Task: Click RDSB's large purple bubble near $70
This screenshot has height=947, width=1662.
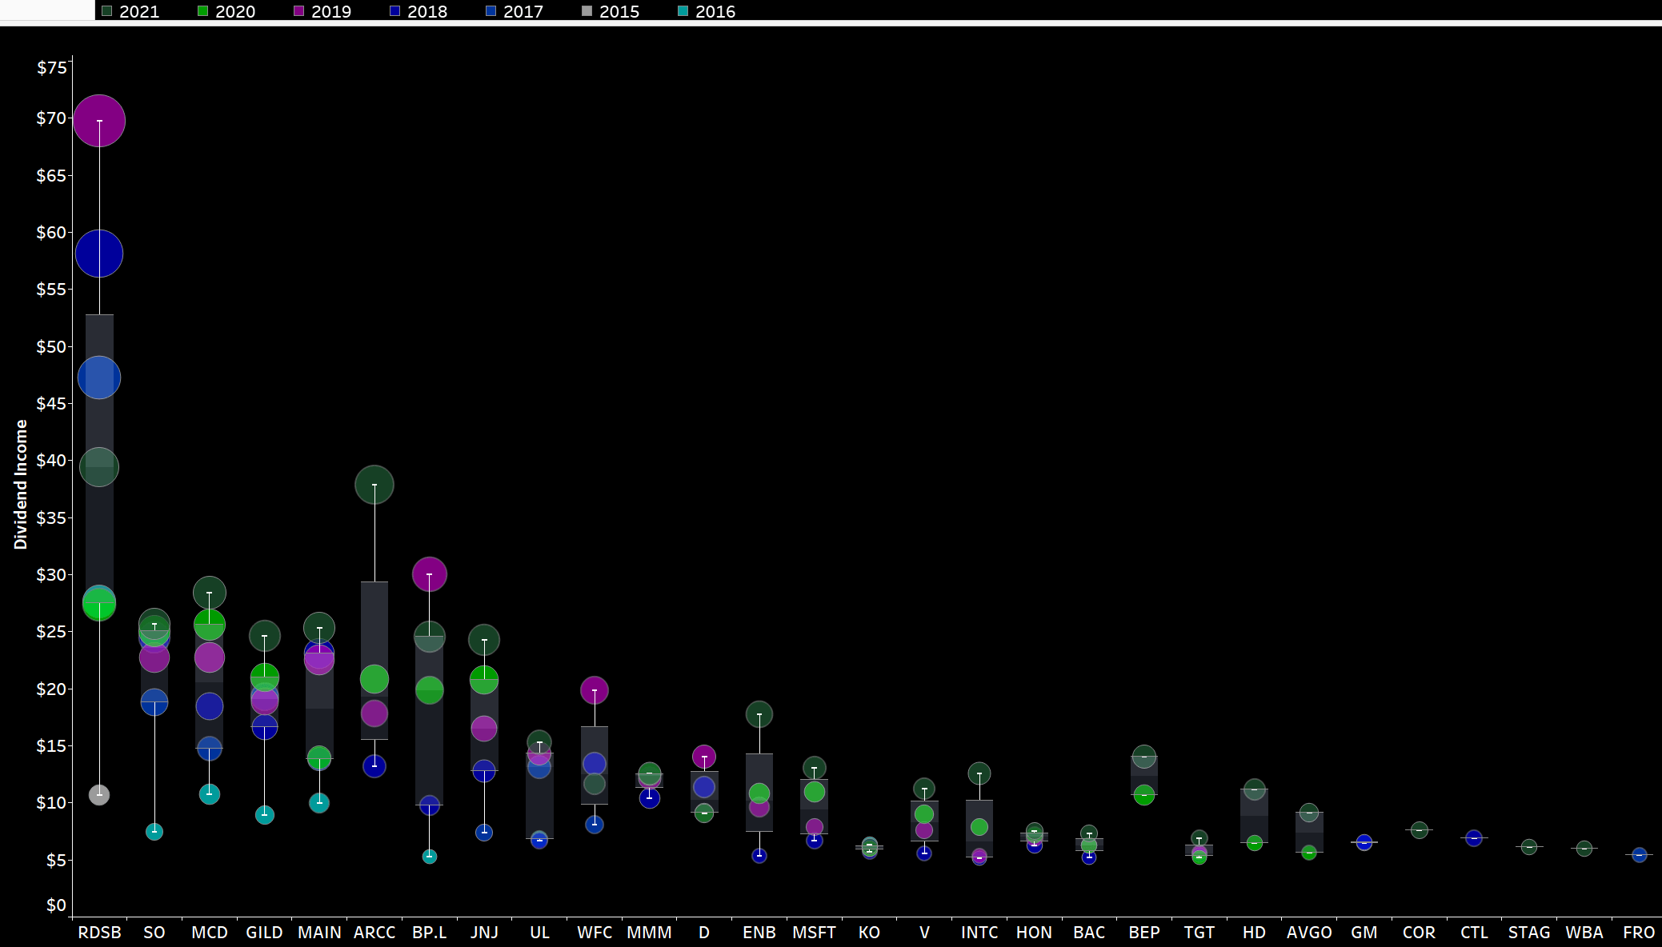Action: pyautogui.click(x=99, y=120)
